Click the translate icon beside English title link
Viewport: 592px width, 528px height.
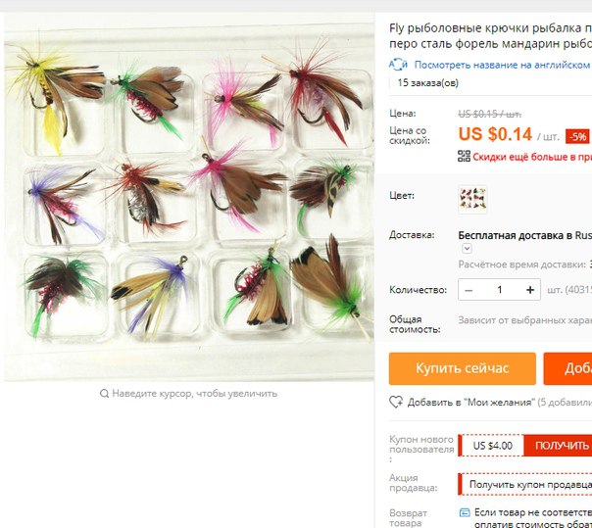[398, 65]
